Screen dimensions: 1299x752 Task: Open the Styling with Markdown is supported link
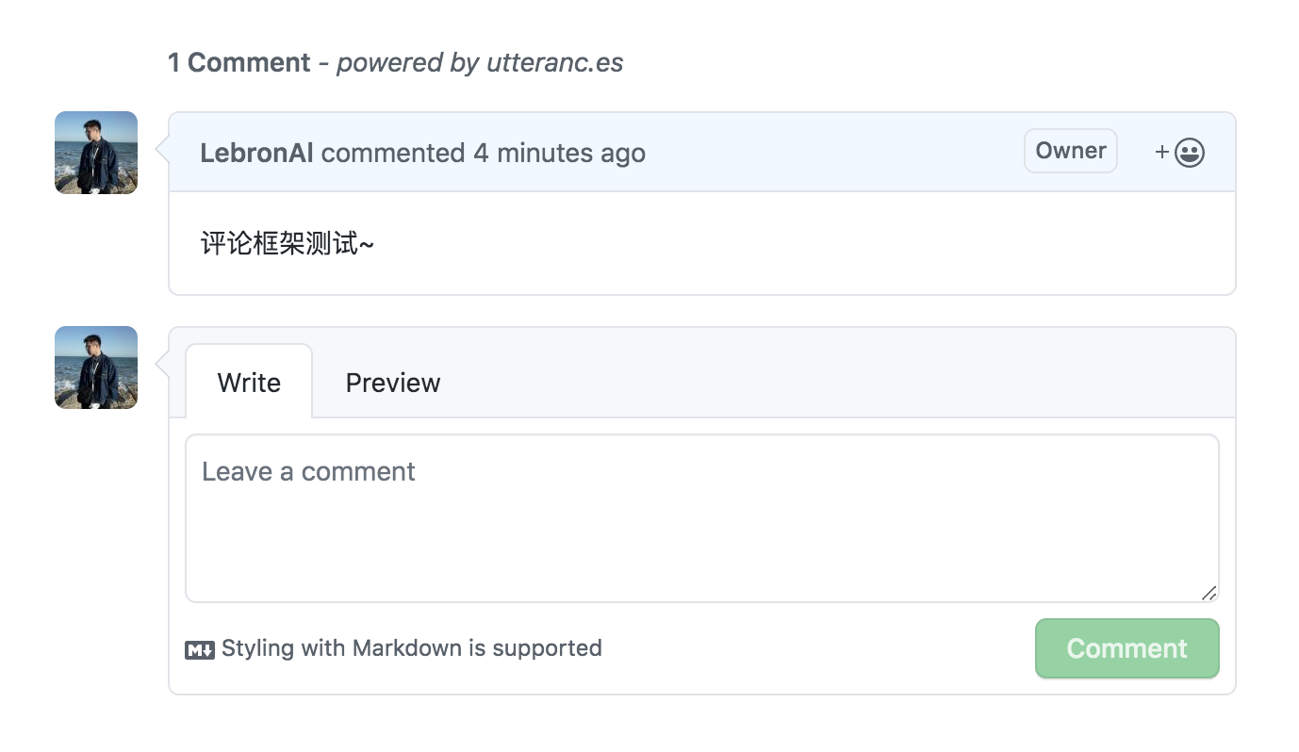tap(411, 648)
